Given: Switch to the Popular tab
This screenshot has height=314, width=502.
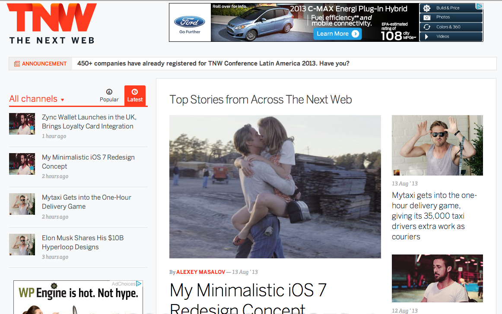Looking at the screenshot, I should [109, 96].
